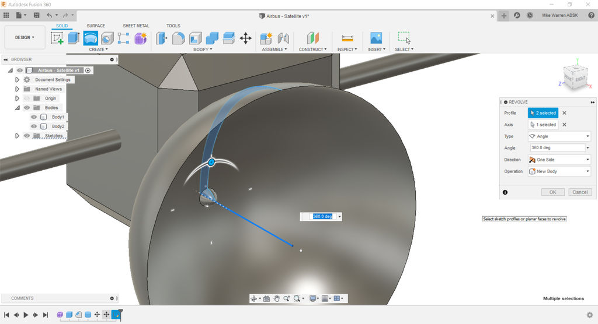This screenshot has height=324, width=598.
Task: Click the Pan hand tool
Action: click(276, 298)
